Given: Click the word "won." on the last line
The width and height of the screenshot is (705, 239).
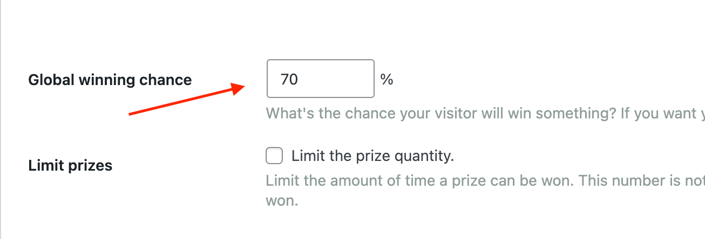Looking at the screenshot, I should 282,201.
